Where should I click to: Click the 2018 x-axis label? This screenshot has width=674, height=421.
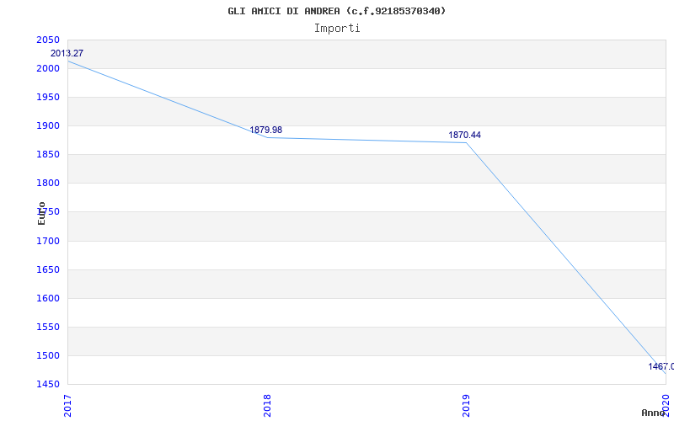[x=267, y=406]
